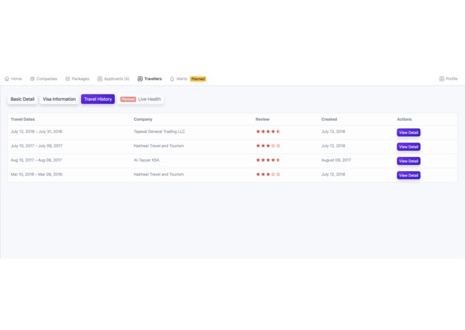Click star rating in July 10, 2017 row

coord(268,146)
